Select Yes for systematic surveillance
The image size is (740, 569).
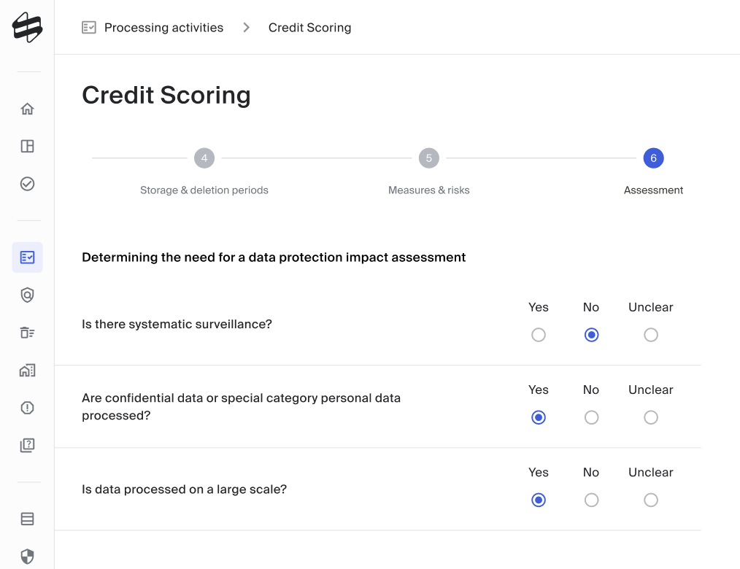(539, 335)
